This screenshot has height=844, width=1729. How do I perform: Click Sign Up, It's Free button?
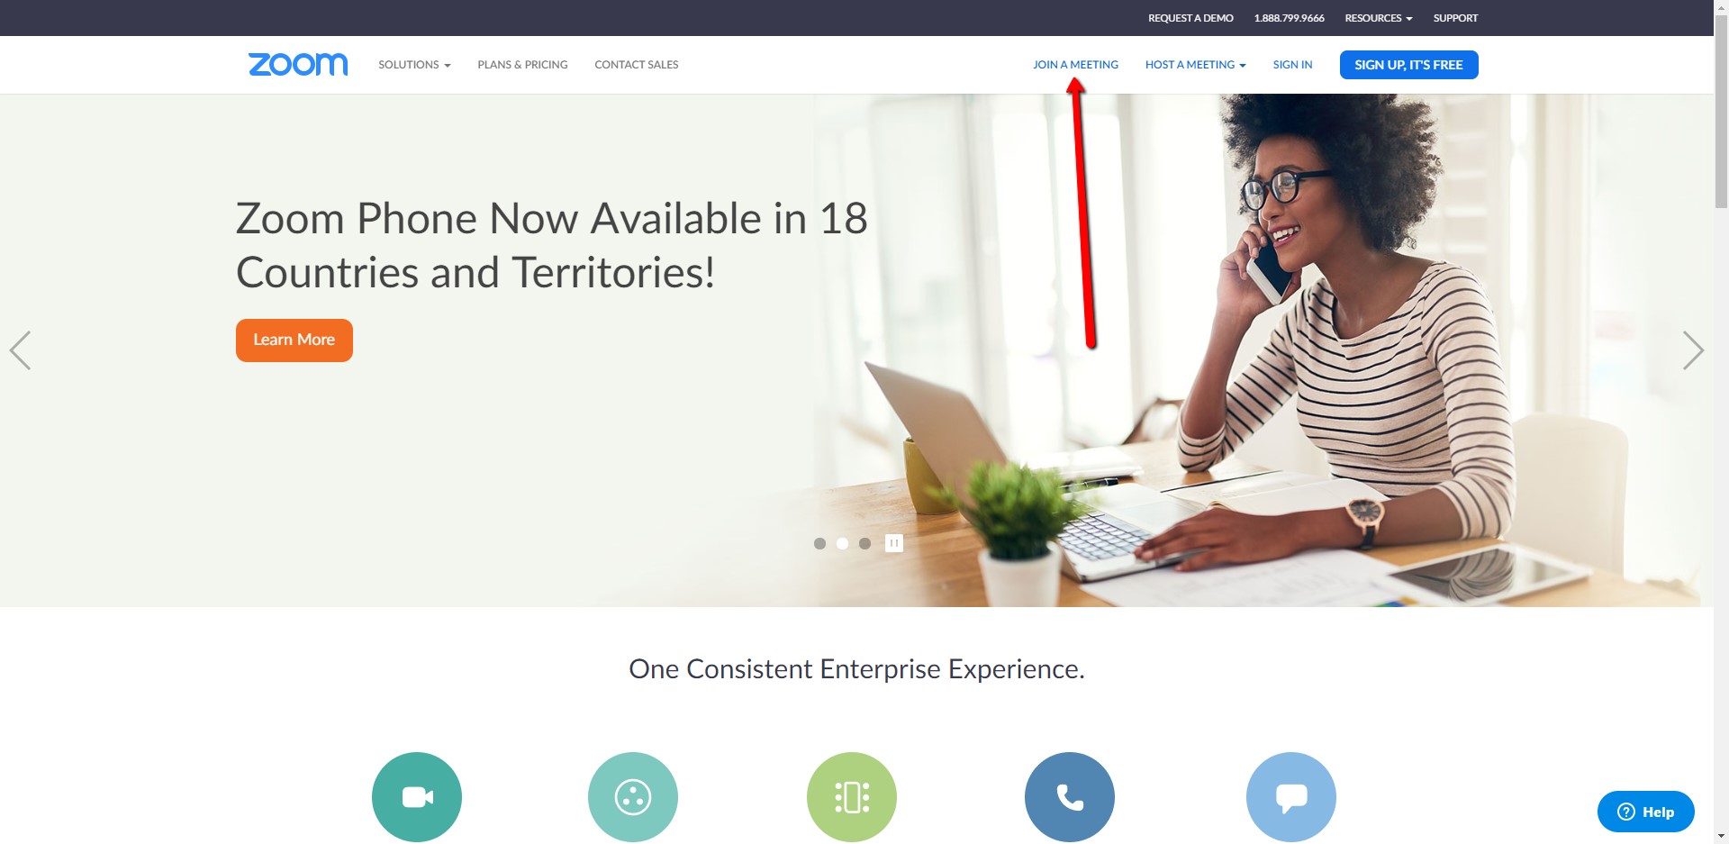[x=1409, y=65]
